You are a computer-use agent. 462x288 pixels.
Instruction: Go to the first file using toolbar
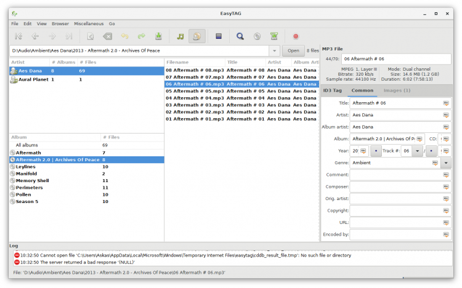[x=18, y=37]
